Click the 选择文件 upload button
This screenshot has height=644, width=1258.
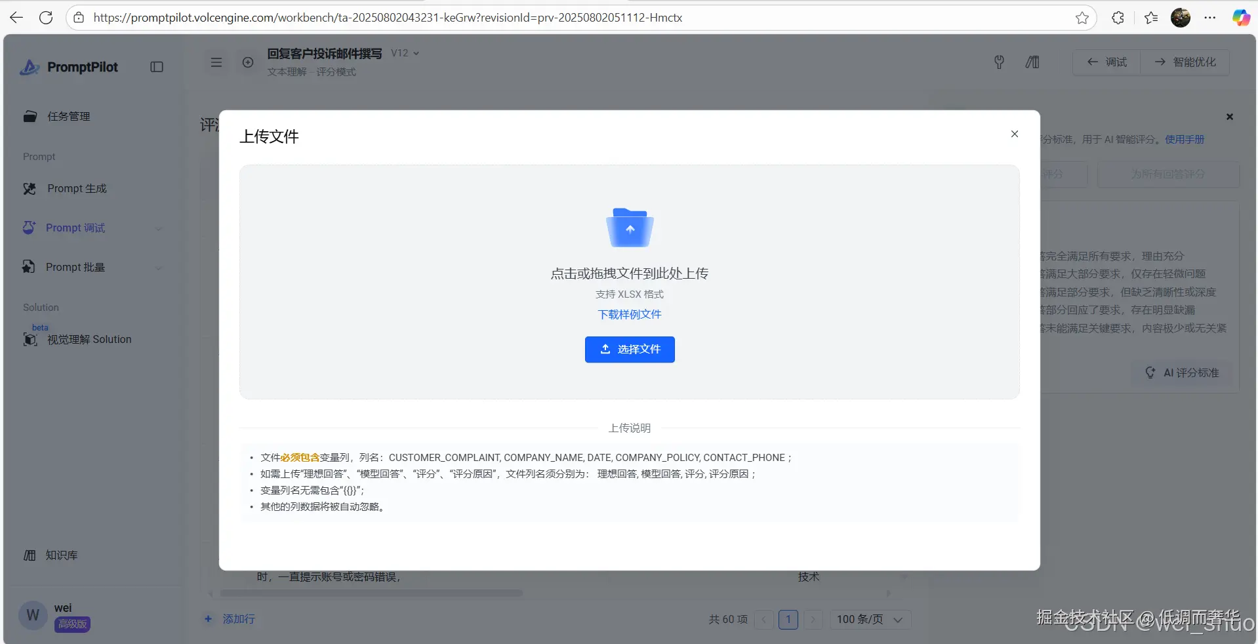(629, 349)
